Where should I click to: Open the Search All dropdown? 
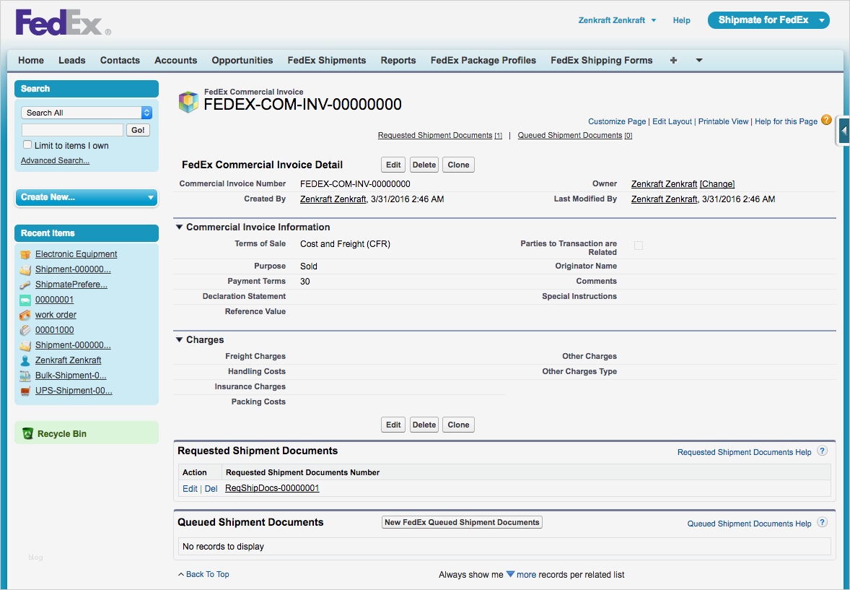click(87, 113)
